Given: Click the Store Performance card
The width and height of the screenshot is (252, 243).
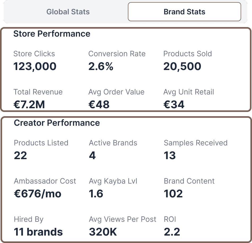Looking at the screenshot, I should pos(126,69).
